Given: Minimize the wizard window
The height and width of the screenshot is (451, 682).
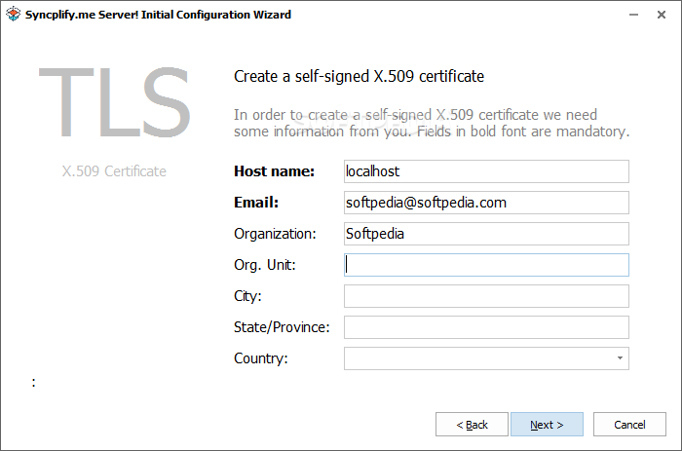Looking at the screenshot, I should [633, 15].
